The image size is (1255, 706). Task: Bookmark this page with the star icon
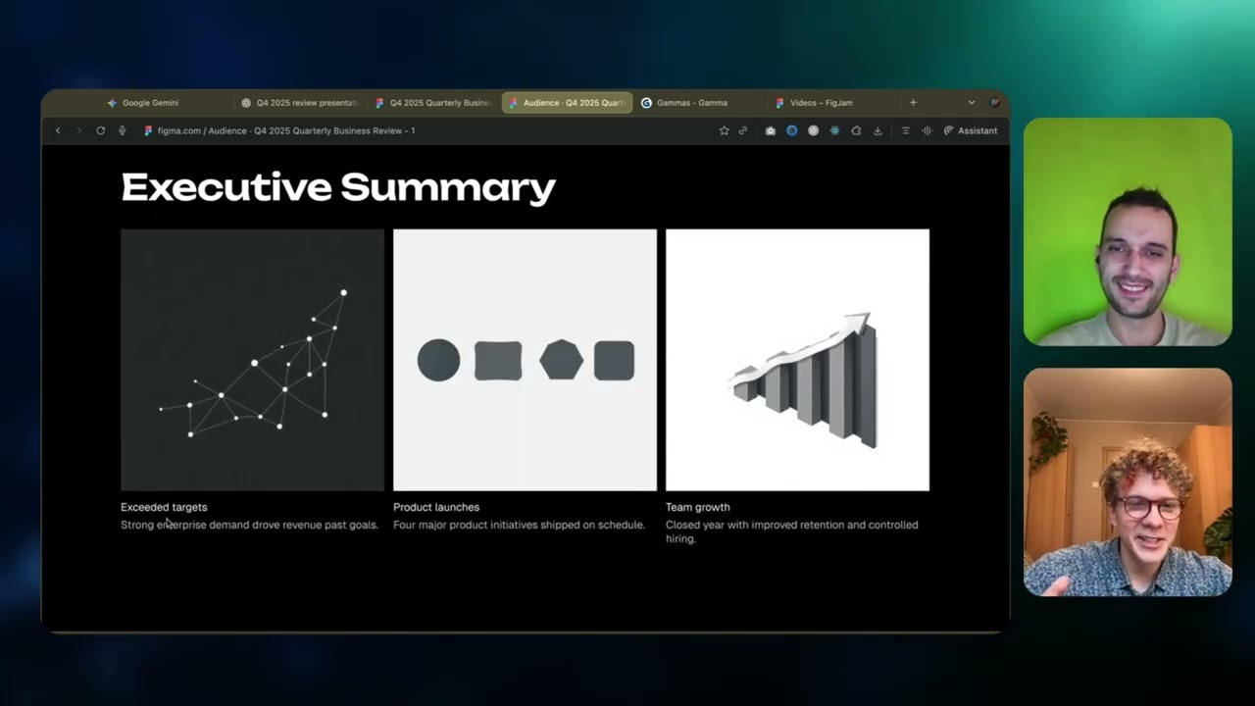coord(724,130)
